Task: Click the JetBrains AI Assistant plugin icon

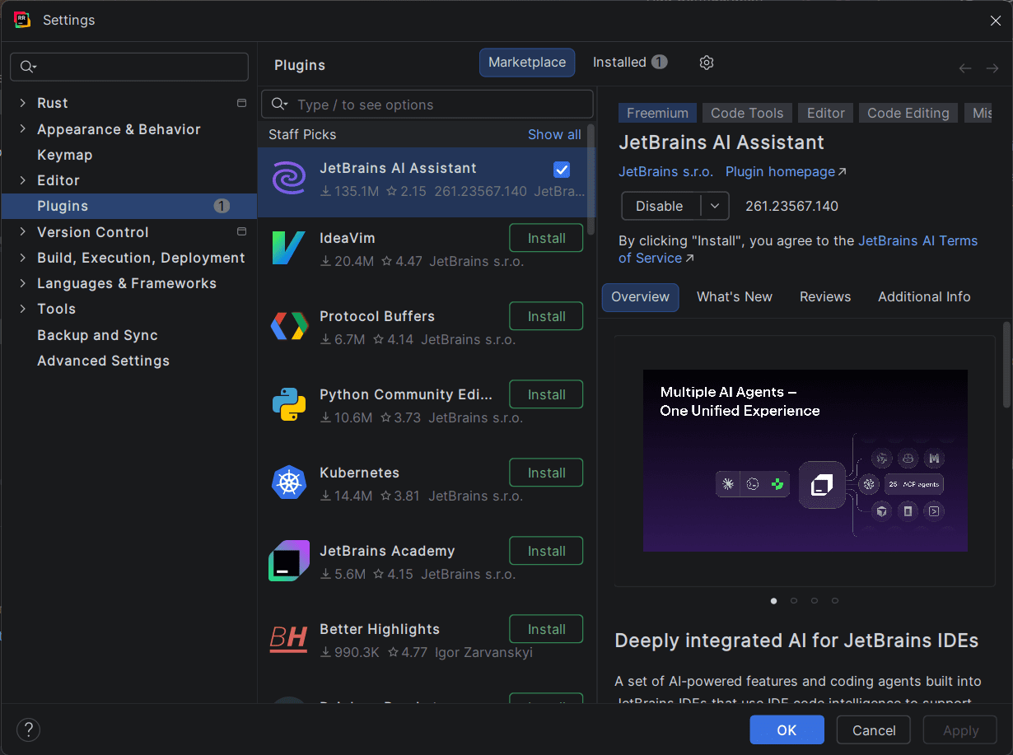Action: point(289,178)
